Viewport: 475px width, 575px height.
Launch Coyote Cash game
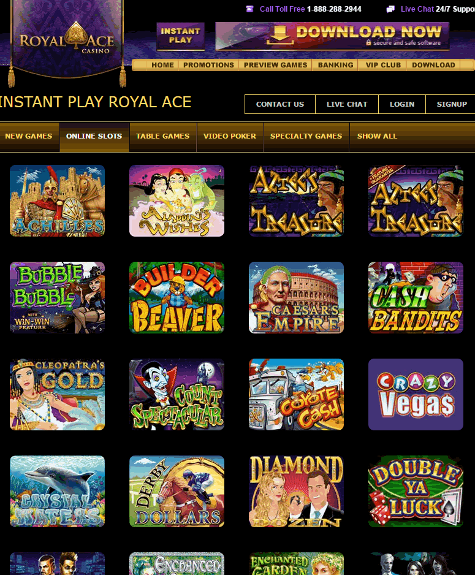[296, 394]
